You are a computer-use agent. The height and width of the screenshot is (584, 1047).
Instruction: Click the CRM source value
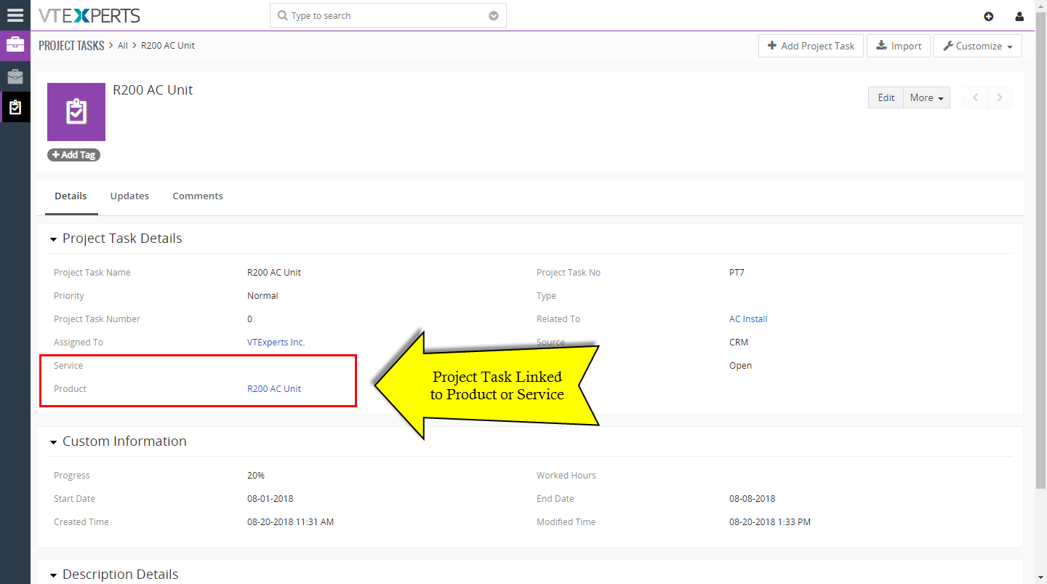739,342
